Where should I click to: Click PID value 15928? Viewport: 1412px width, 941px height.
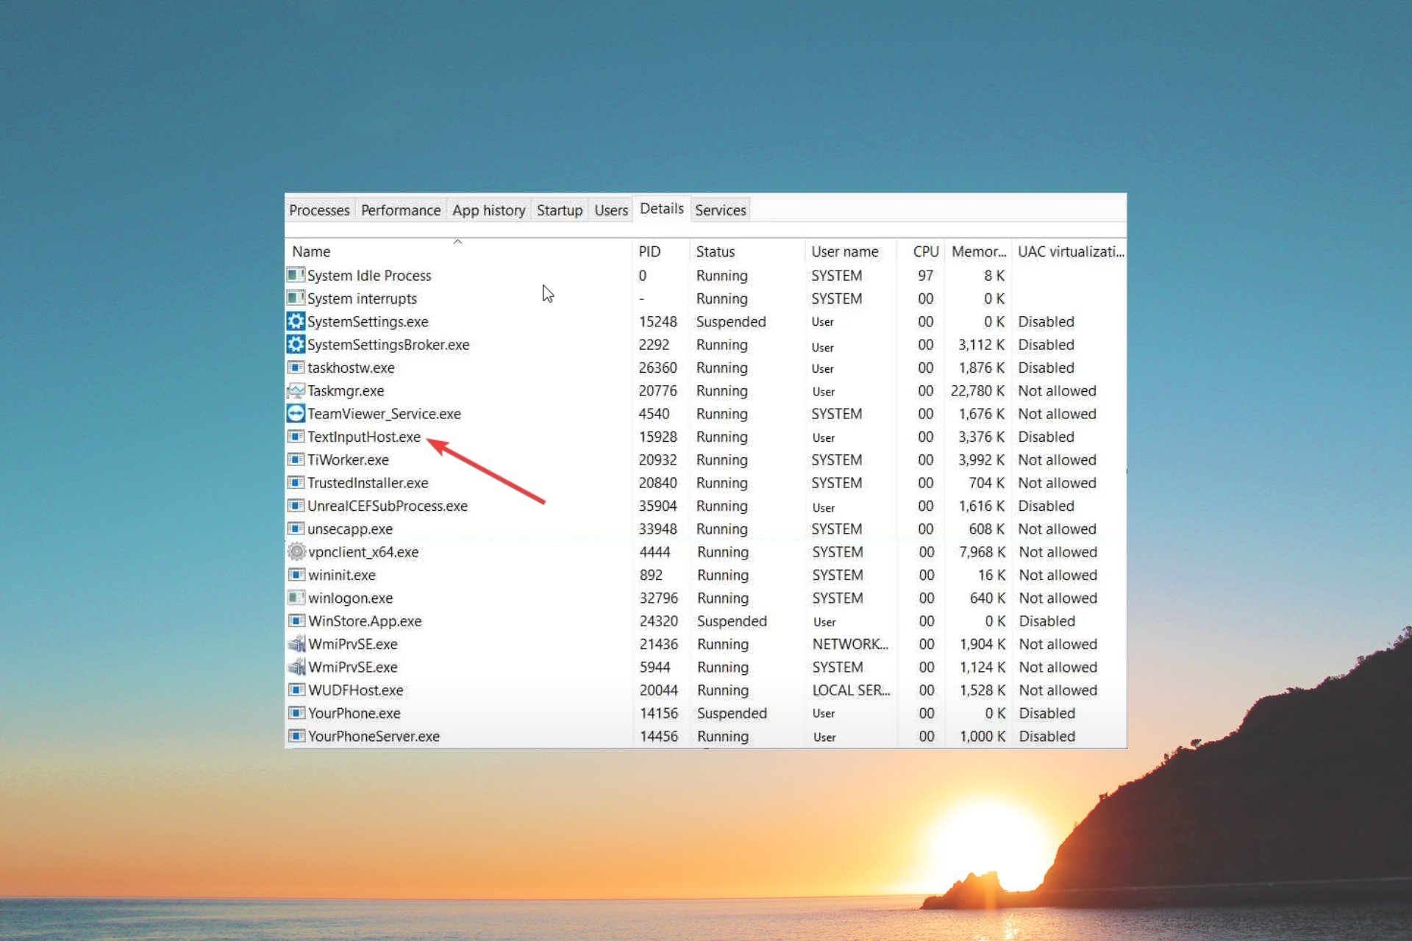(x=657, y=437)
